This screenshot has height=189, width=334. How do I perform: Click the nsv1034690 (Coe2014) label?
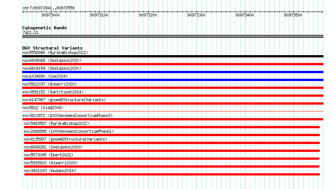45,76
